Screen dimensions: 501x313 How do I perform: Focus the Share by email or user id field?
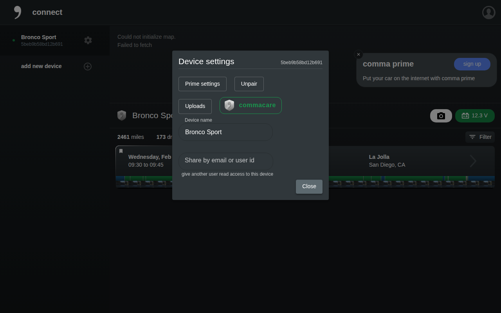click(x=226, y=160)
